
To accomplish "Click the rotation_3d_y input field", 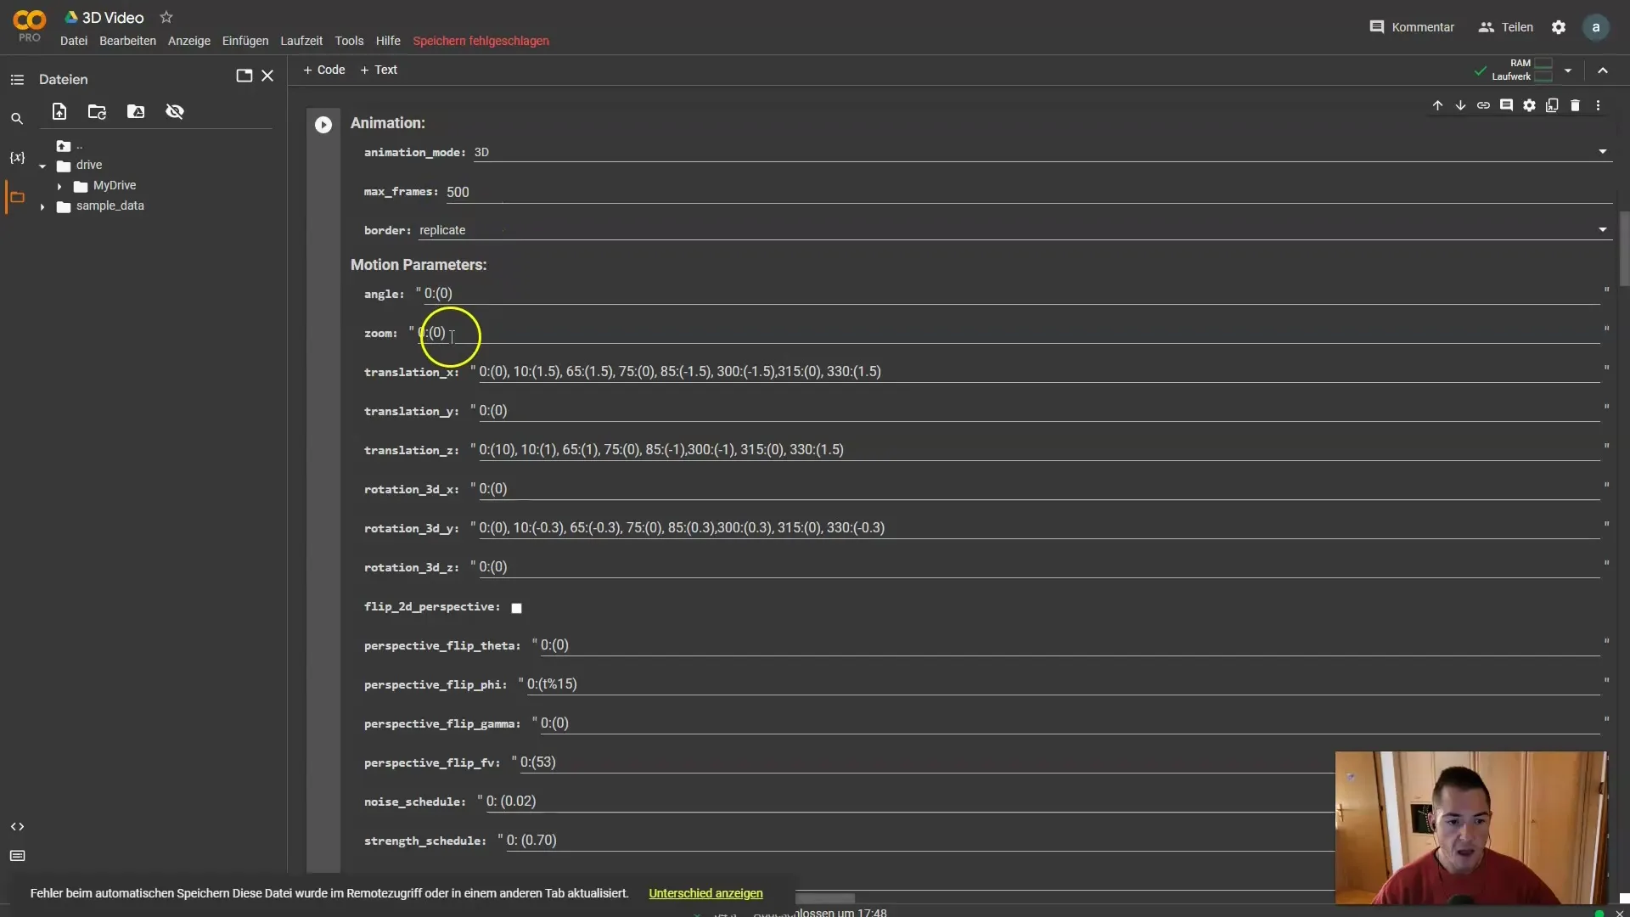I will (1039, 528).
